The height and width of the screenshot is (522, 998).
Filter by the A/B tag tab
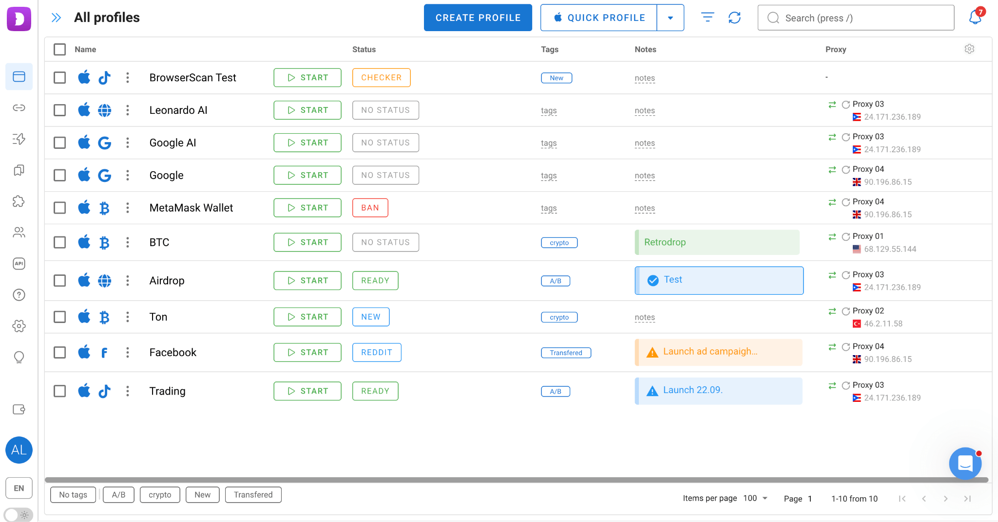tap(118, 495)
